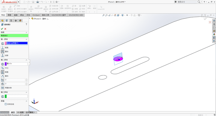Screen dimensions: 216x116
Task: Switch to the 草图 sketch tab
Action: pos(9,15)
